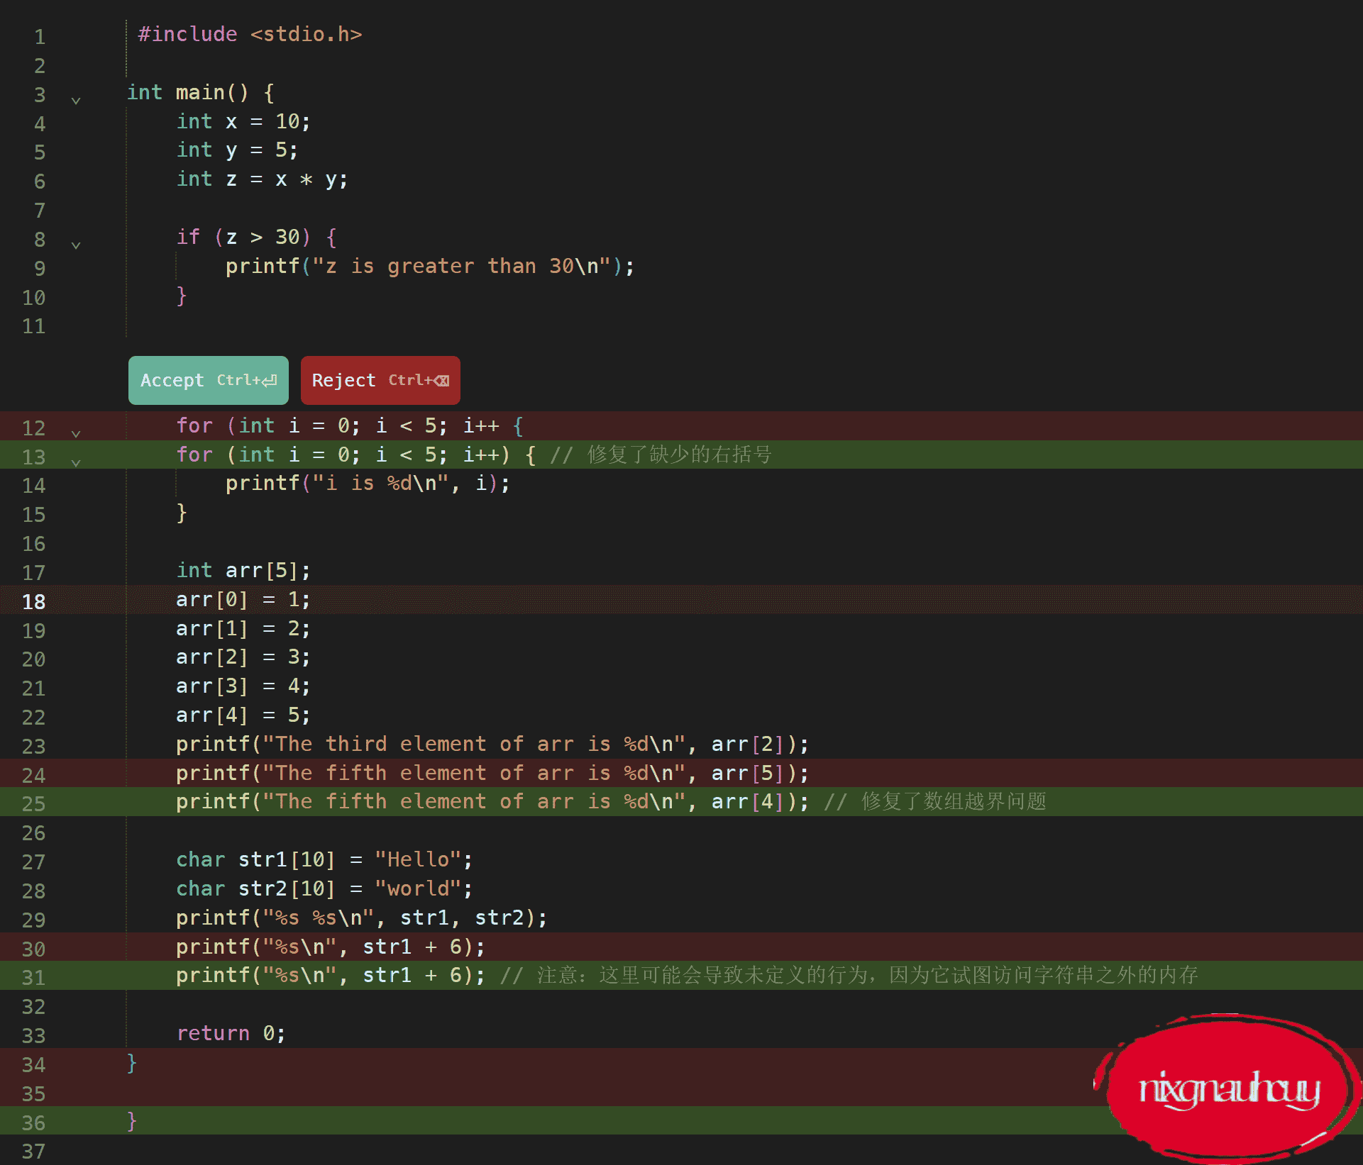Click the added arr[4] printf line

tap(492, 802)
